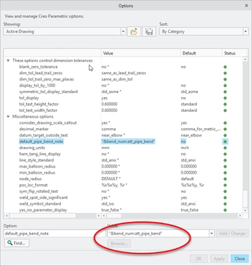This screenshot has height=266, width=252.
Task: Click status dot for default_pipe_bend_note row
Action: click(225, 142)
